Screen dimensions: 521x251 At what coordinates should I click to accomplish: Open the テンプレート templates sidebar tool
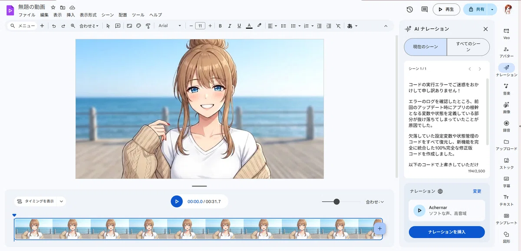[506, 218]
